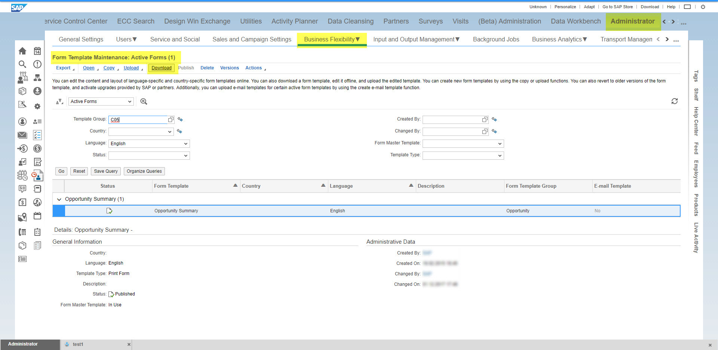Close the test1 tab
718x350 pixels.
[x=129, y=344]
